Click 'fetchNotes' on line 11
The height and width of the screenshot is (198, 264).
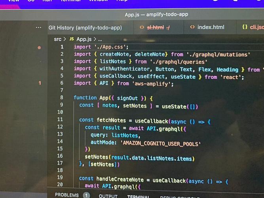[x=111, y=120]
